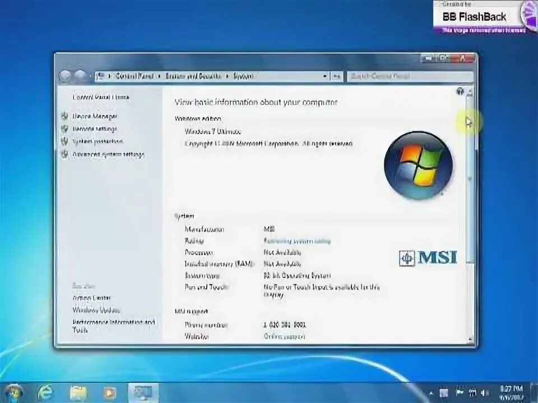
Task: Select System in the breadcrumb
Action: click(x=243, y=76)
